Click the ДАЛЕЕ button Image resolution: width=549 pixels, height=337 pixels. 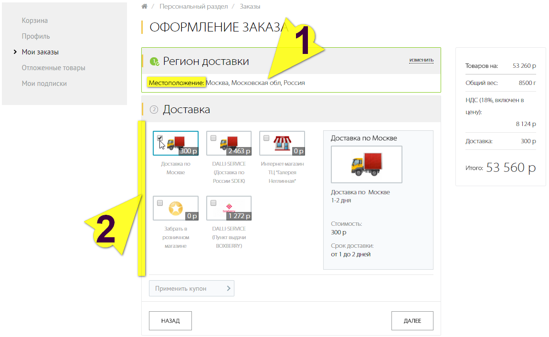412,321
